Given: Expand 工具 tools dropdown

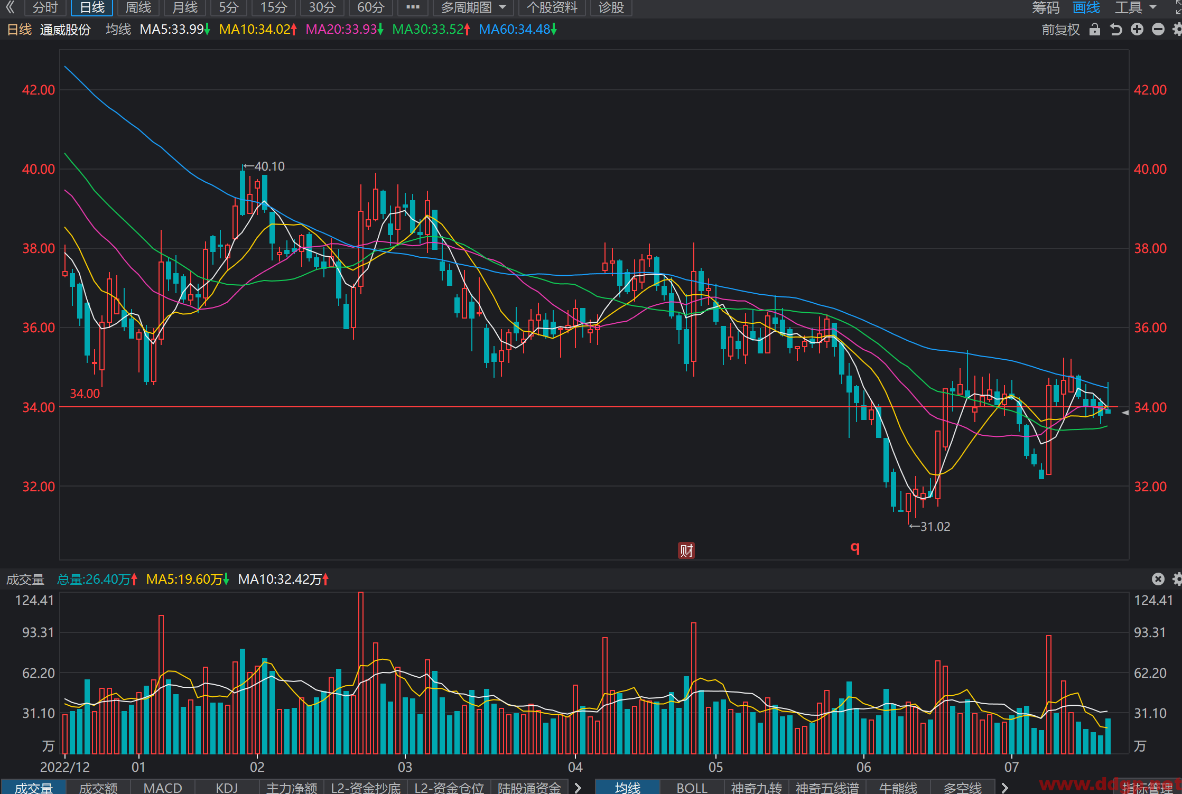Looking at the screenshot, I should click(1136, 7).
